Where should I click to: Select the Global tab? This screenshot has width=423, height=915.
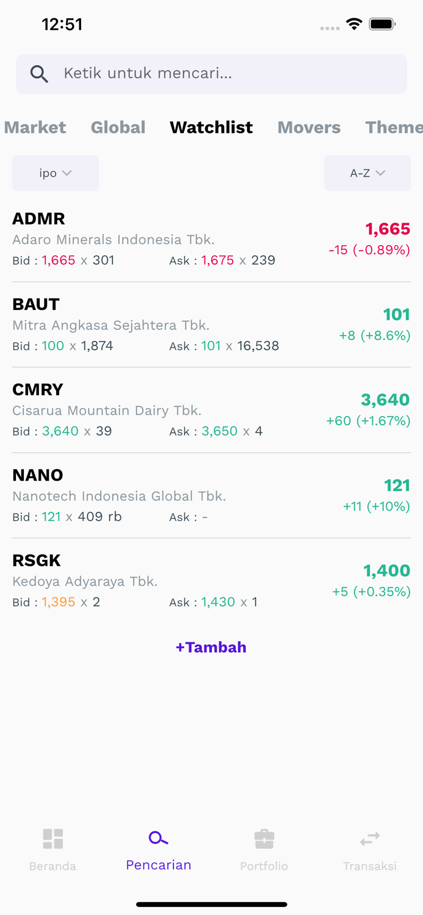pos(118,127)
